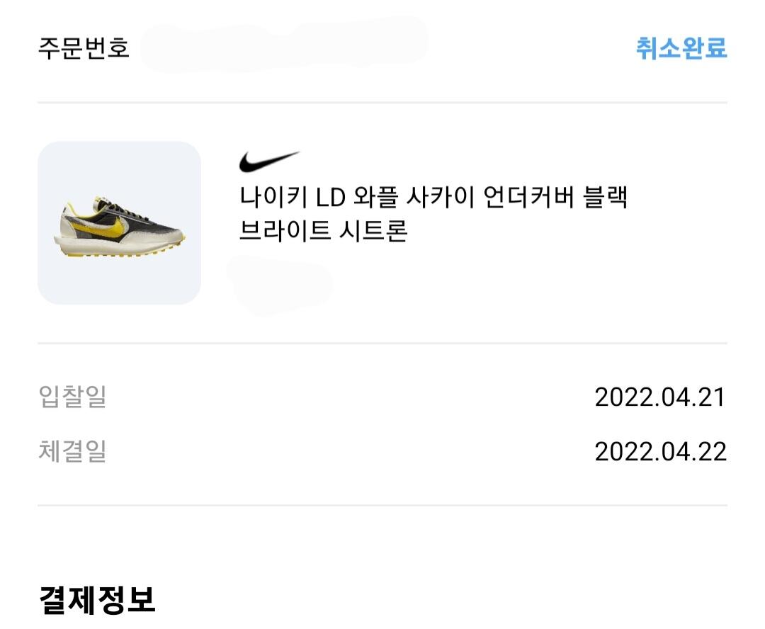Tap the 결제정보 section heading

(x=96, y=600)
